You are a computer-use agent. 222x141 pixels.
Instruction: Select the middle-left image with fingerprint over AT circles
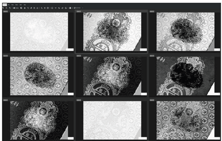(39, 76)
